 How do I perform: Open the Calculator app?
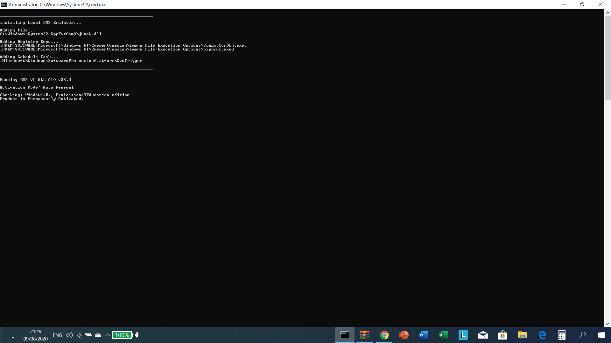[562, 335]
